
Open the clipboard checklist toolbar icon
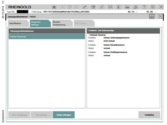[93, 7]
